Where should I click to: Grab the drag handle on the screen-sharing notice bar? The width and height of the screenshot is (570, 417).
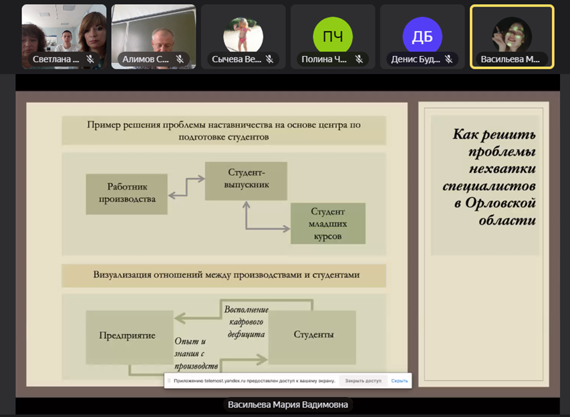point(169,381)
